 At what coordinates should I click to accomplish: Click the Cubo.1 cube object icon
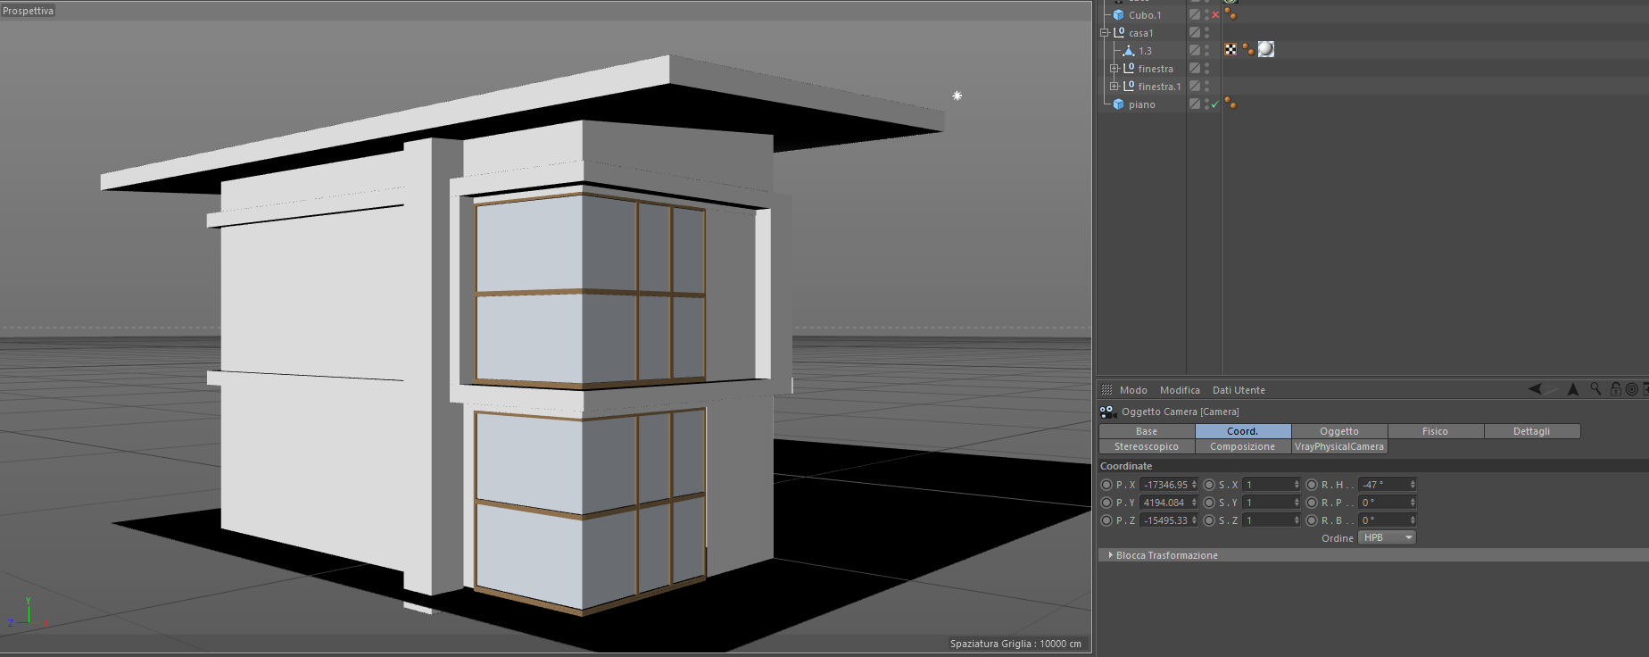click(1118, 15)
